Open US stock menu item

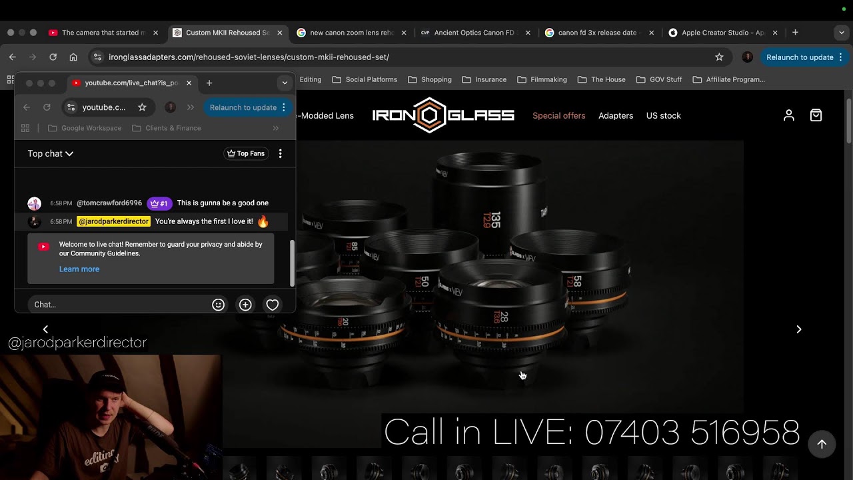pos(664,115)
